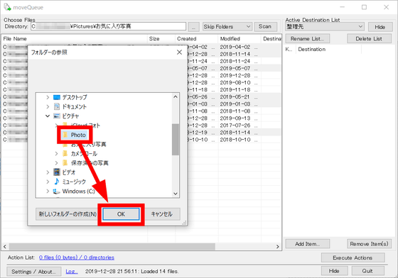Sort by the Created column header
Viewport: 398px width, 278px height.
pyautogui.click(x=197, y=39)
